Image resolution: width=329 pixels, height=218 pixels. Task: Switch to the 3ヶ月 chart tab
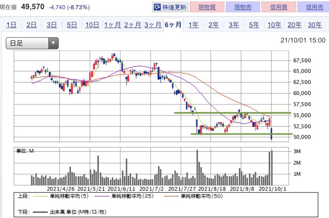pyautogui.click(x=153, y=25)
